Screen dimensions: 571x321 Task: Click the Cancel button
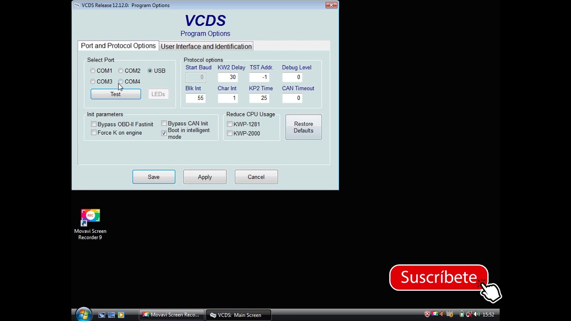[x=256, y=177]
